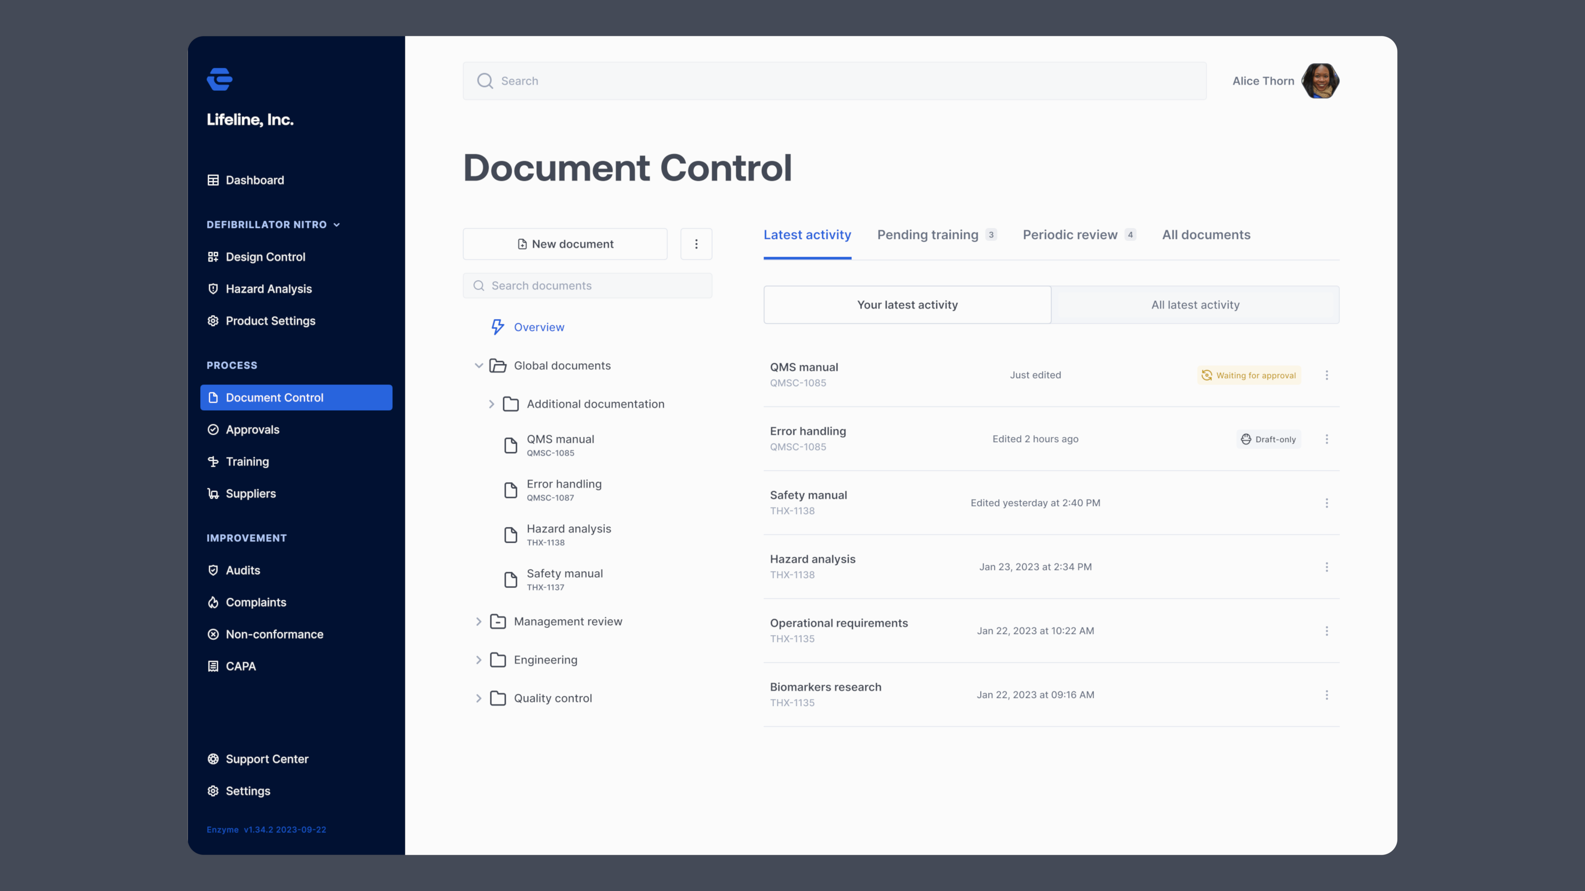Open Alice Thorn user name
Viewport: 1585px width, 891px height.
click(1263, 81)
